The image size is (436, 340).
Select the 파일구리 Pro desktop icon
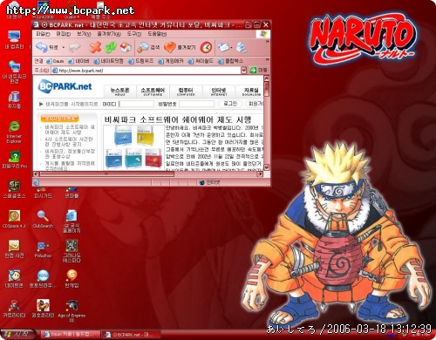[14, 160]
